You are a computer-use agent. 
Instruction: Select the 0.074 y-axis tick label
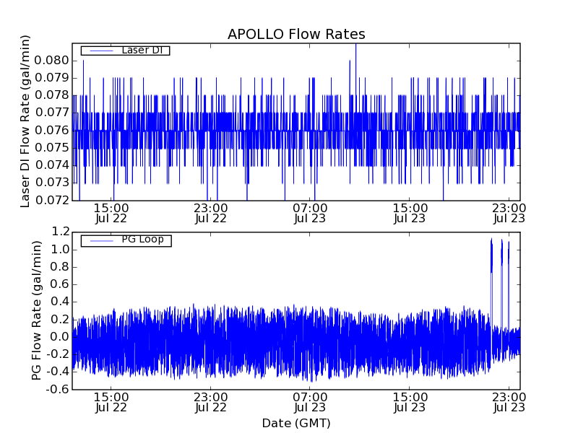[x=52, y=165]
